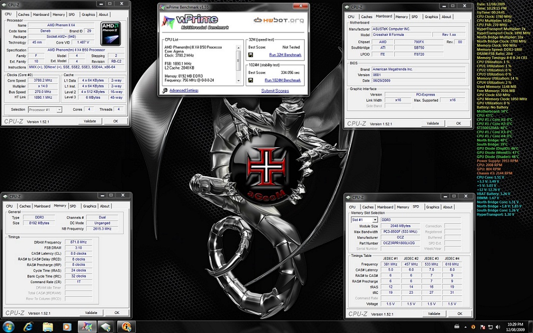533x333 pixels.
Task: Open the Advanced Settings link
Action: [184, 90]
